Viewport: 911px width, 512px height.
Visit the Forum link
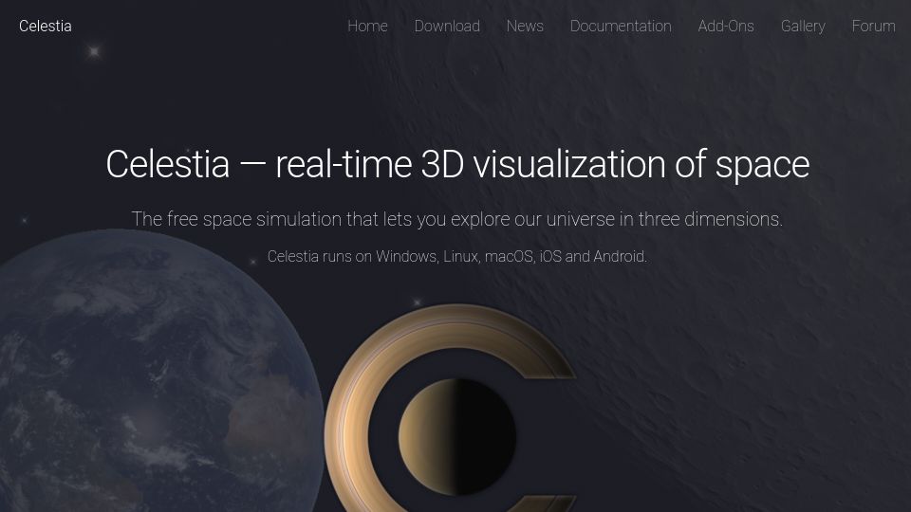[x=873, y=27]
